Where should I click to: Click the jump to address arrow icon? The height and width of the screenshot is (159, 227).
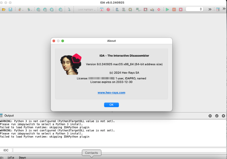coord(60,10)
